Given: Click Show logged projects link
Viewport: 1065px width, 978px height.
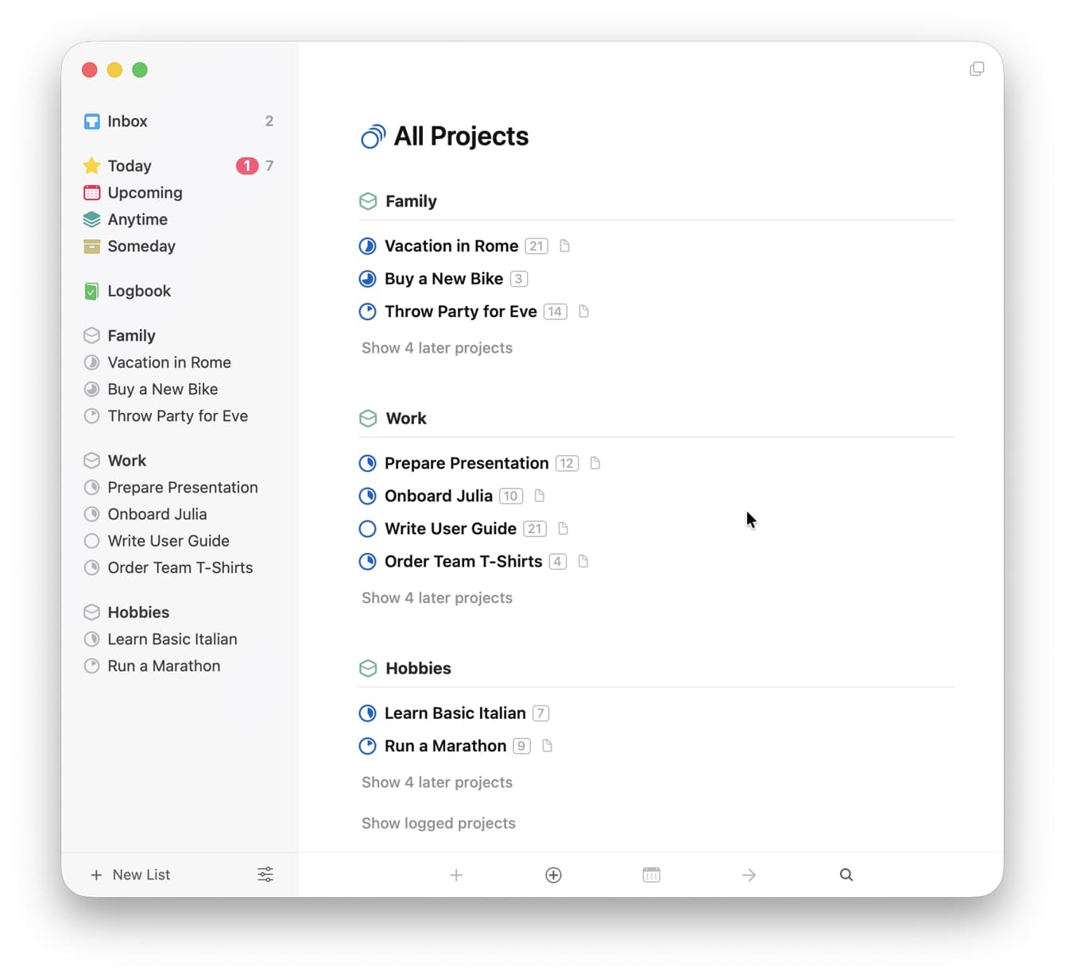Looking at the screenshot, I should coord(438,824).
